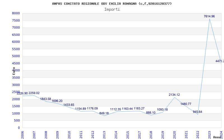Click the y-axis value 7000

point(16,27)
